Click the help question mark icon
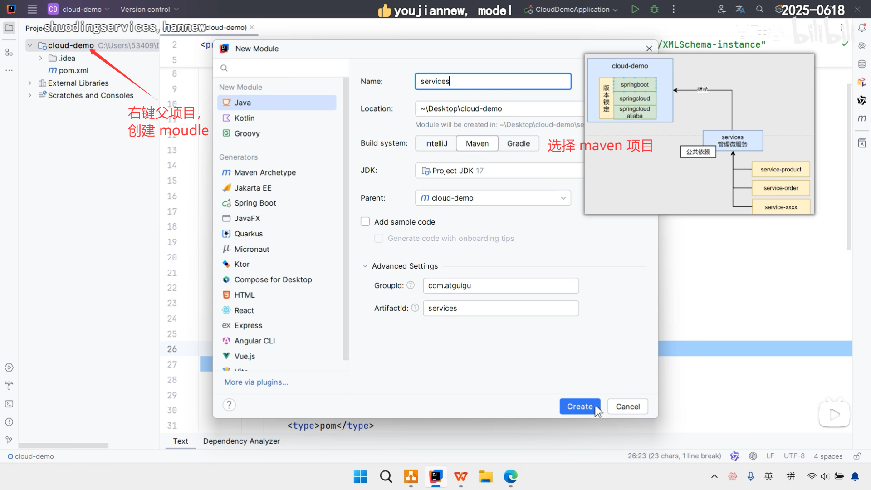The height and width of the screenshot is (490, 871). coord(229,405)
